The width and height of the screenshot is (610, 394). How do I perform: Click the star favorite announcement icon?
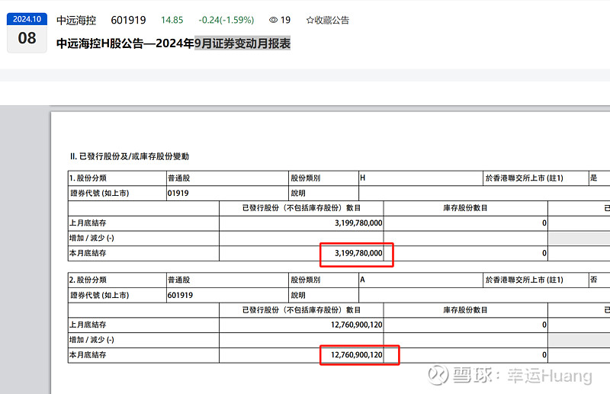(310, 21)
